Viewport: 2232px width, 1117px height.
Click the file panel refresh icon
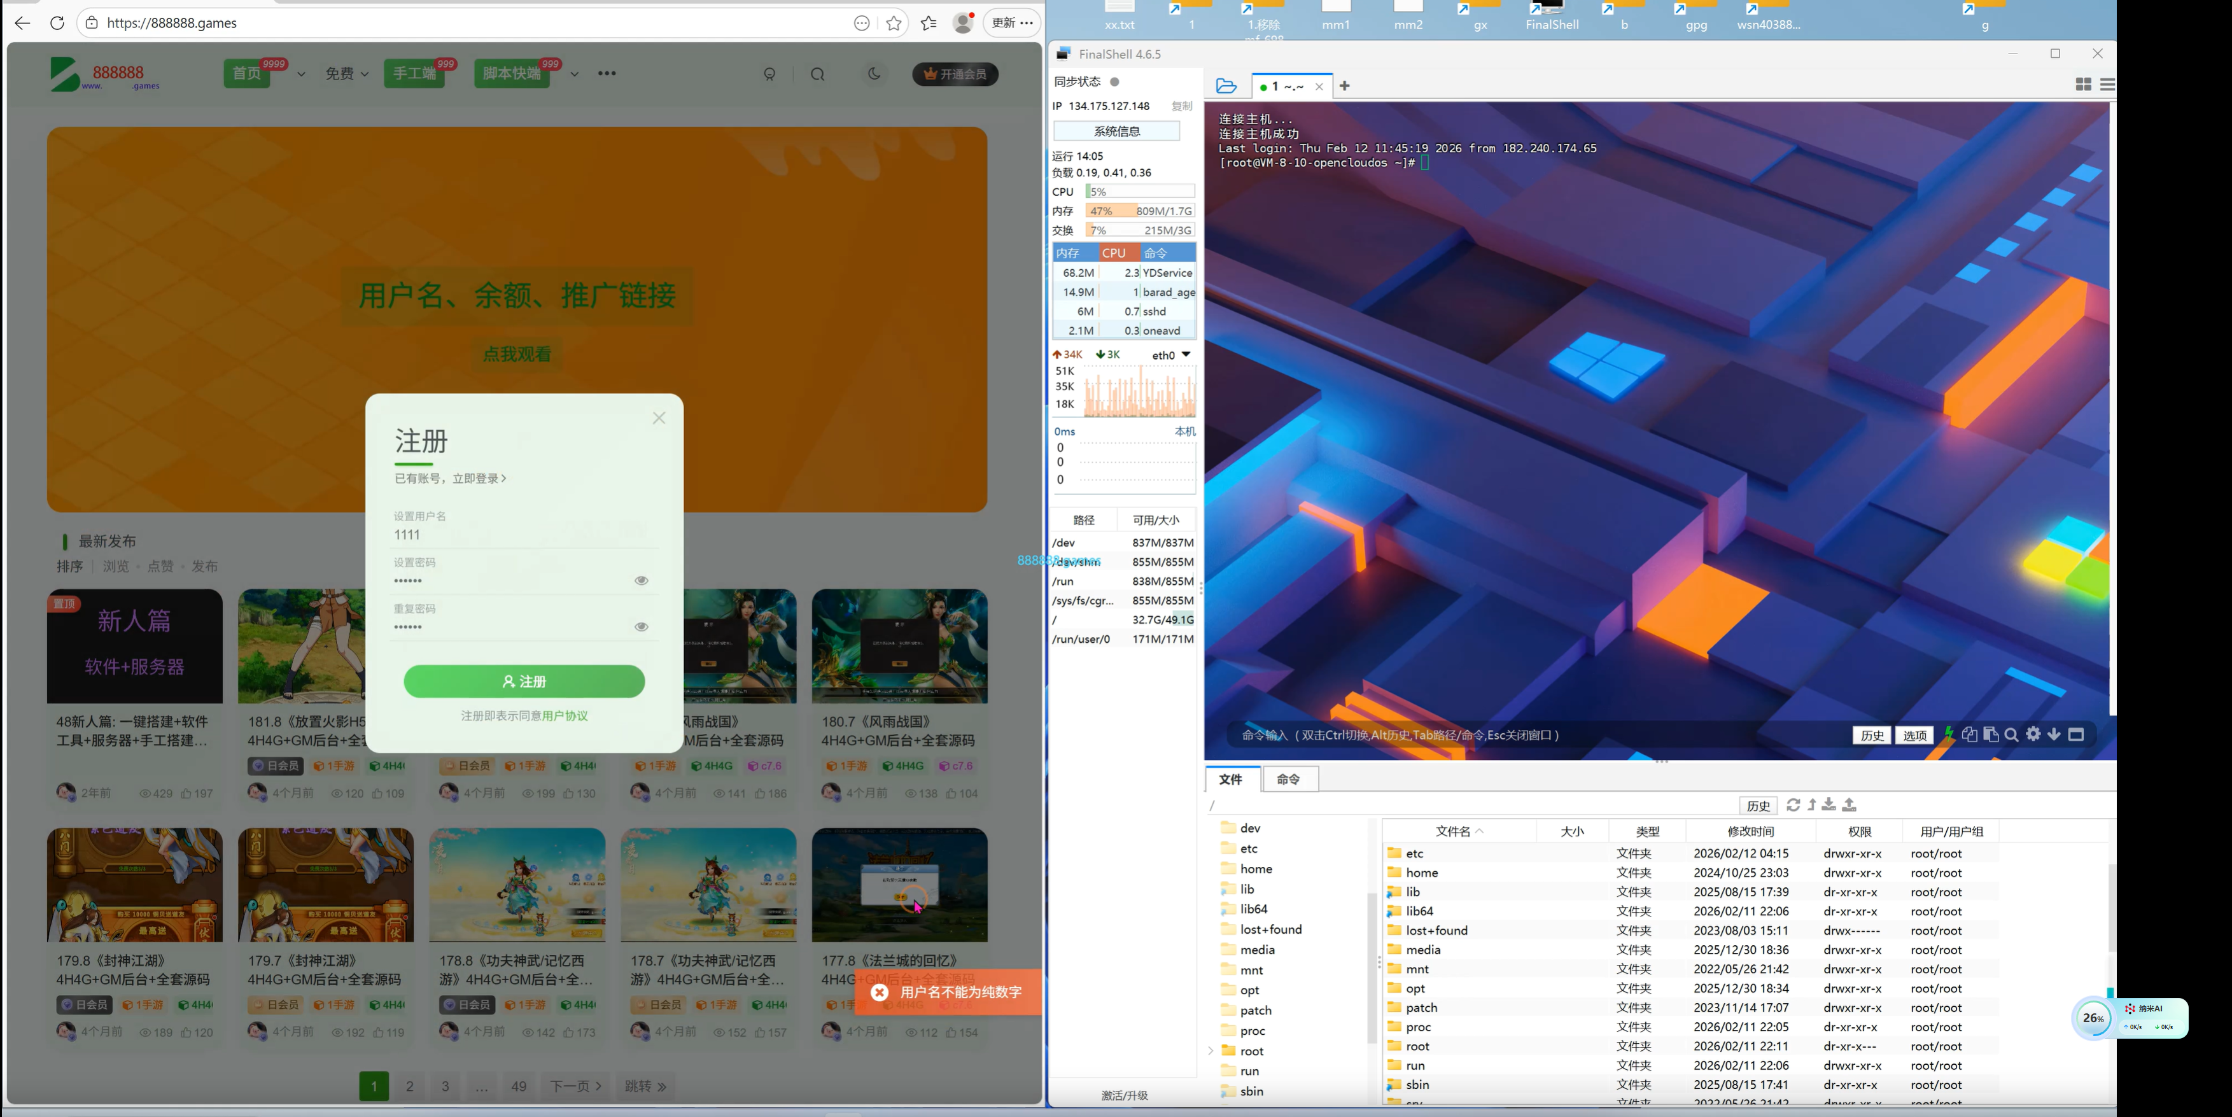(1793, 805)
